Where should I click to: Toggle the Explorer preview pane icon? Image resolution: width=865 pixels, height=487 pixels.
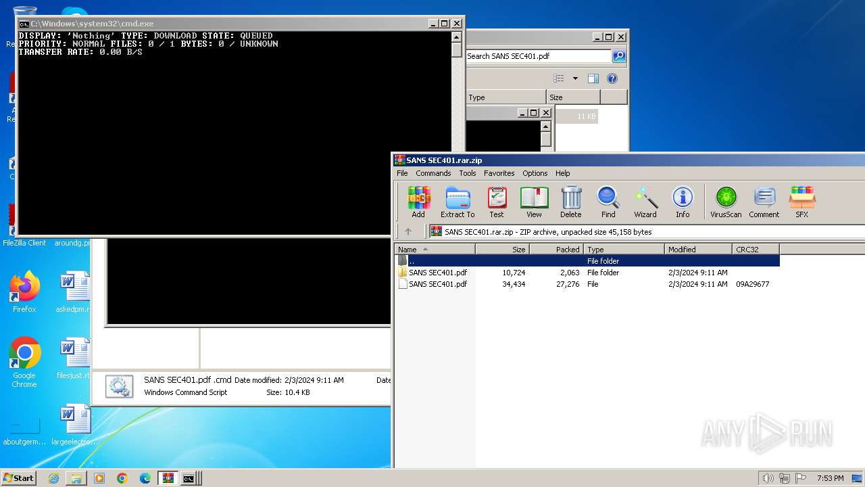pyautogui.click(x=593, y=78)
